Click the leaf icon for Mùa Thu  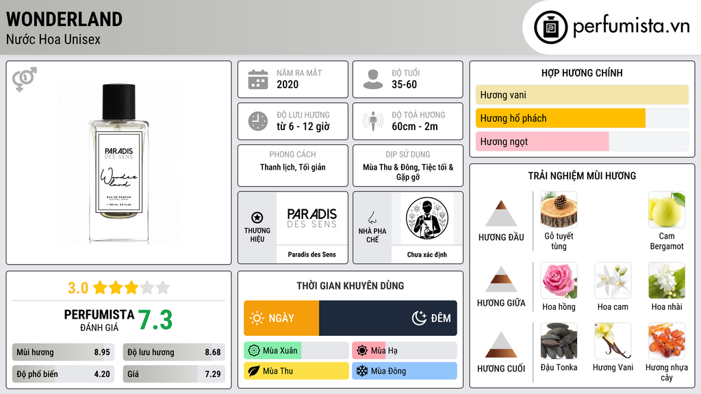[254, 371]
